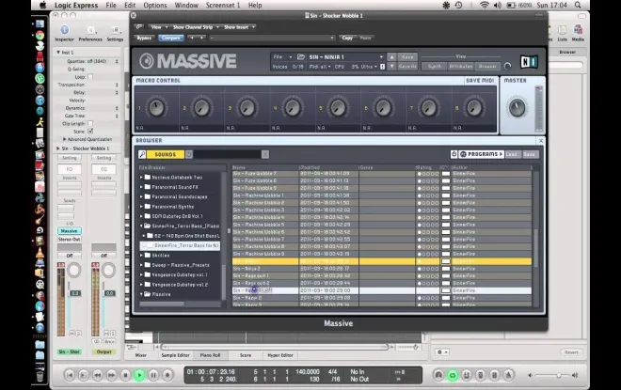Expand the Vengeance Dubstep vol. 1 folder
The height and width of the screenshot is (390, 621).
click(x=141, y=274)
